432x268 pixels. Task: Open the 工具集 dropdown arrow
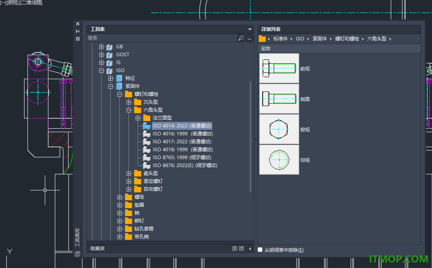pyautogui.click(x=250, y=29)
